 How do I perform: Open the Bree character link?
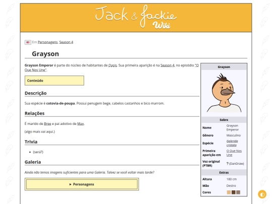pos(47,124)
